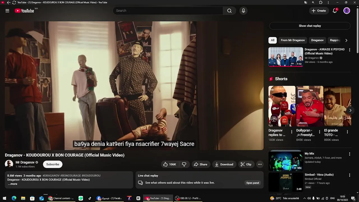The height and width of the screenshot is (202, 359).
Task: Switch to the OBS 30.1.2 taskbar window
Action: [188, 198]
